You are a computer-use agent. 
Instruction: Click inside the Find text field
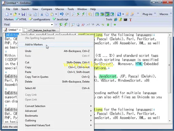tap(31, 25)
